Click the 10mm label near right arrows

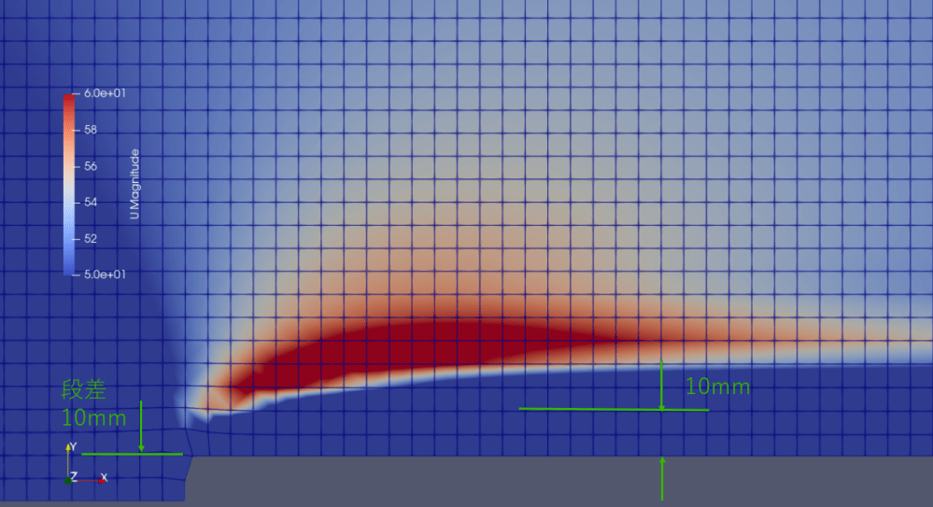click(717, 387)
